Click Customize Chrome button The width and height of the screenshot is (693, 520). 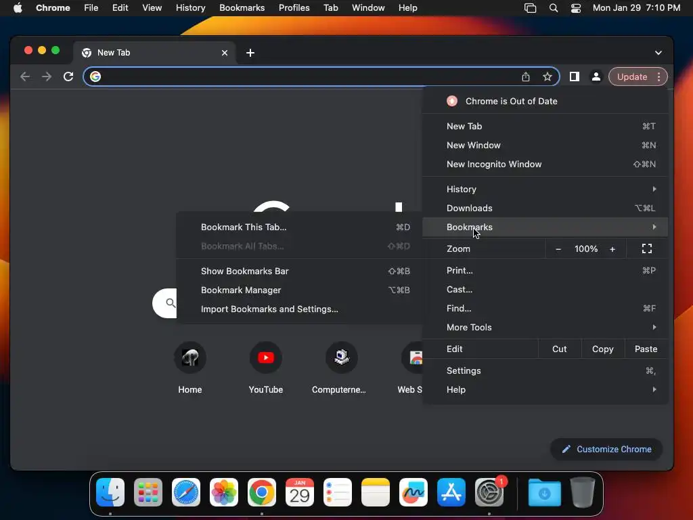[606, 450]
